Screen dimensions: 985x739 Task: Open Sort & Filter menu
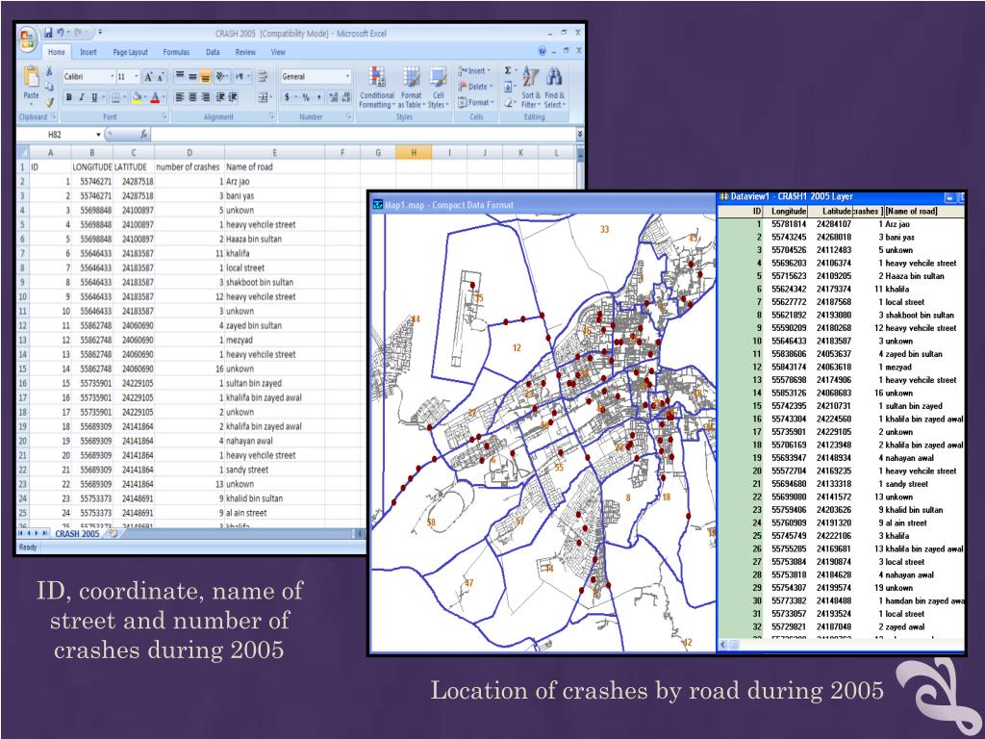point(531,87)
